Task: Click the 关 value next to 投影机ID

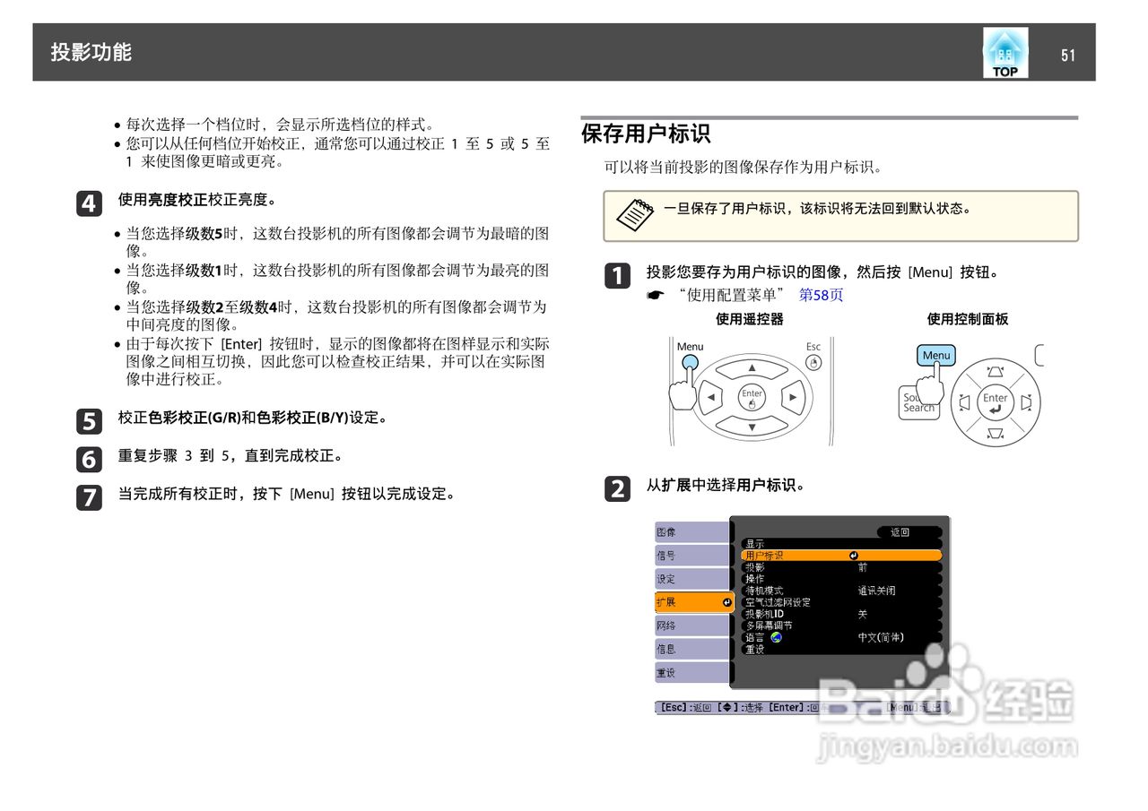Action: click(x=862, y=614)
